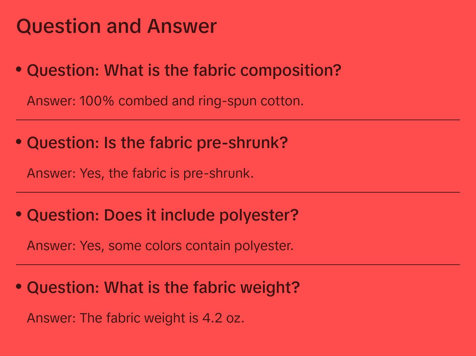Click the divider below the polyester answer
The height and width of the screenshot is (356, 476).
[x=238, y=265]
